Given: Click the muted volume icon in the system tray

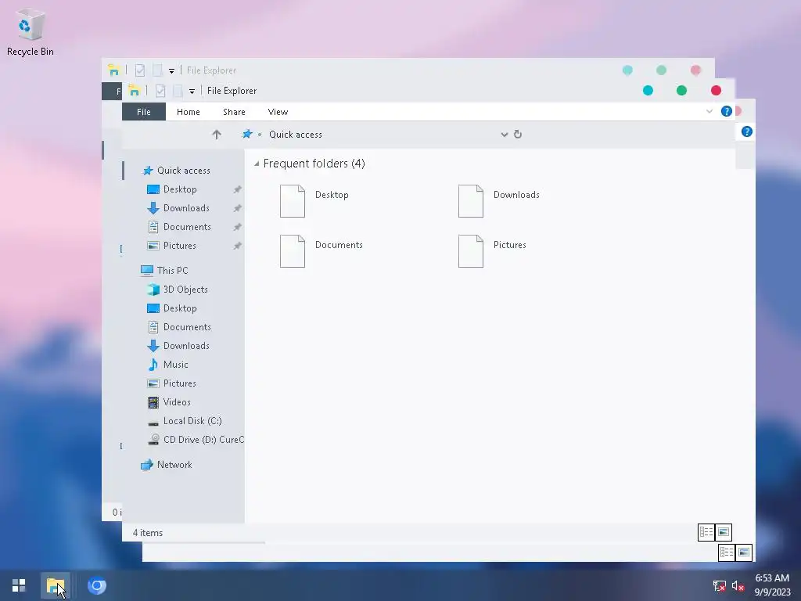Looking at the screenshot, I should click(738, 585).
